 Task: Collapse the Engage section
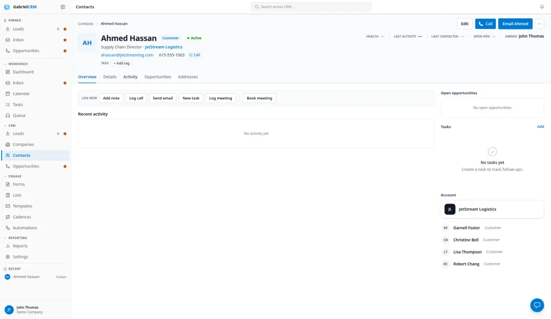tap(5, 176)
